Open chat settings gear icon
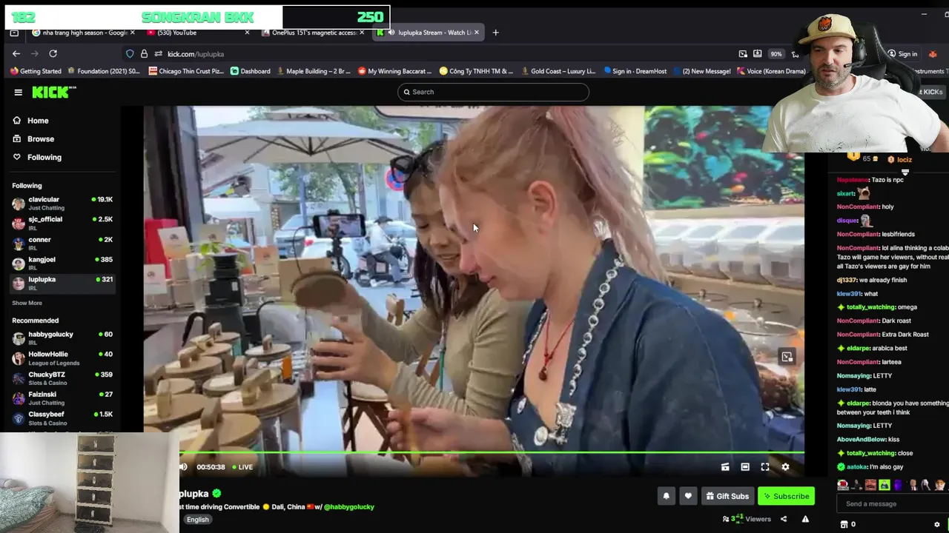This screenshot has width=949, height=533. pyautogui.click(x=937, y=524)
